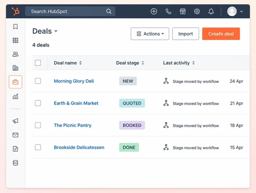Click 'Stage moved by workflow' for Earth & Grain Market

[x=196, y=103]
